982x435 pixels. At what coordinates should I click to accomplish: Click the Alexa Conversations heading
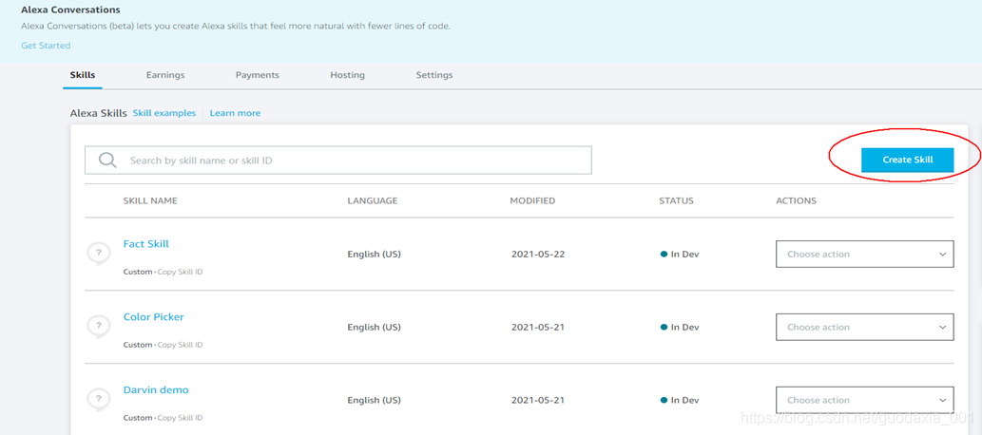[x=70, y=10]
